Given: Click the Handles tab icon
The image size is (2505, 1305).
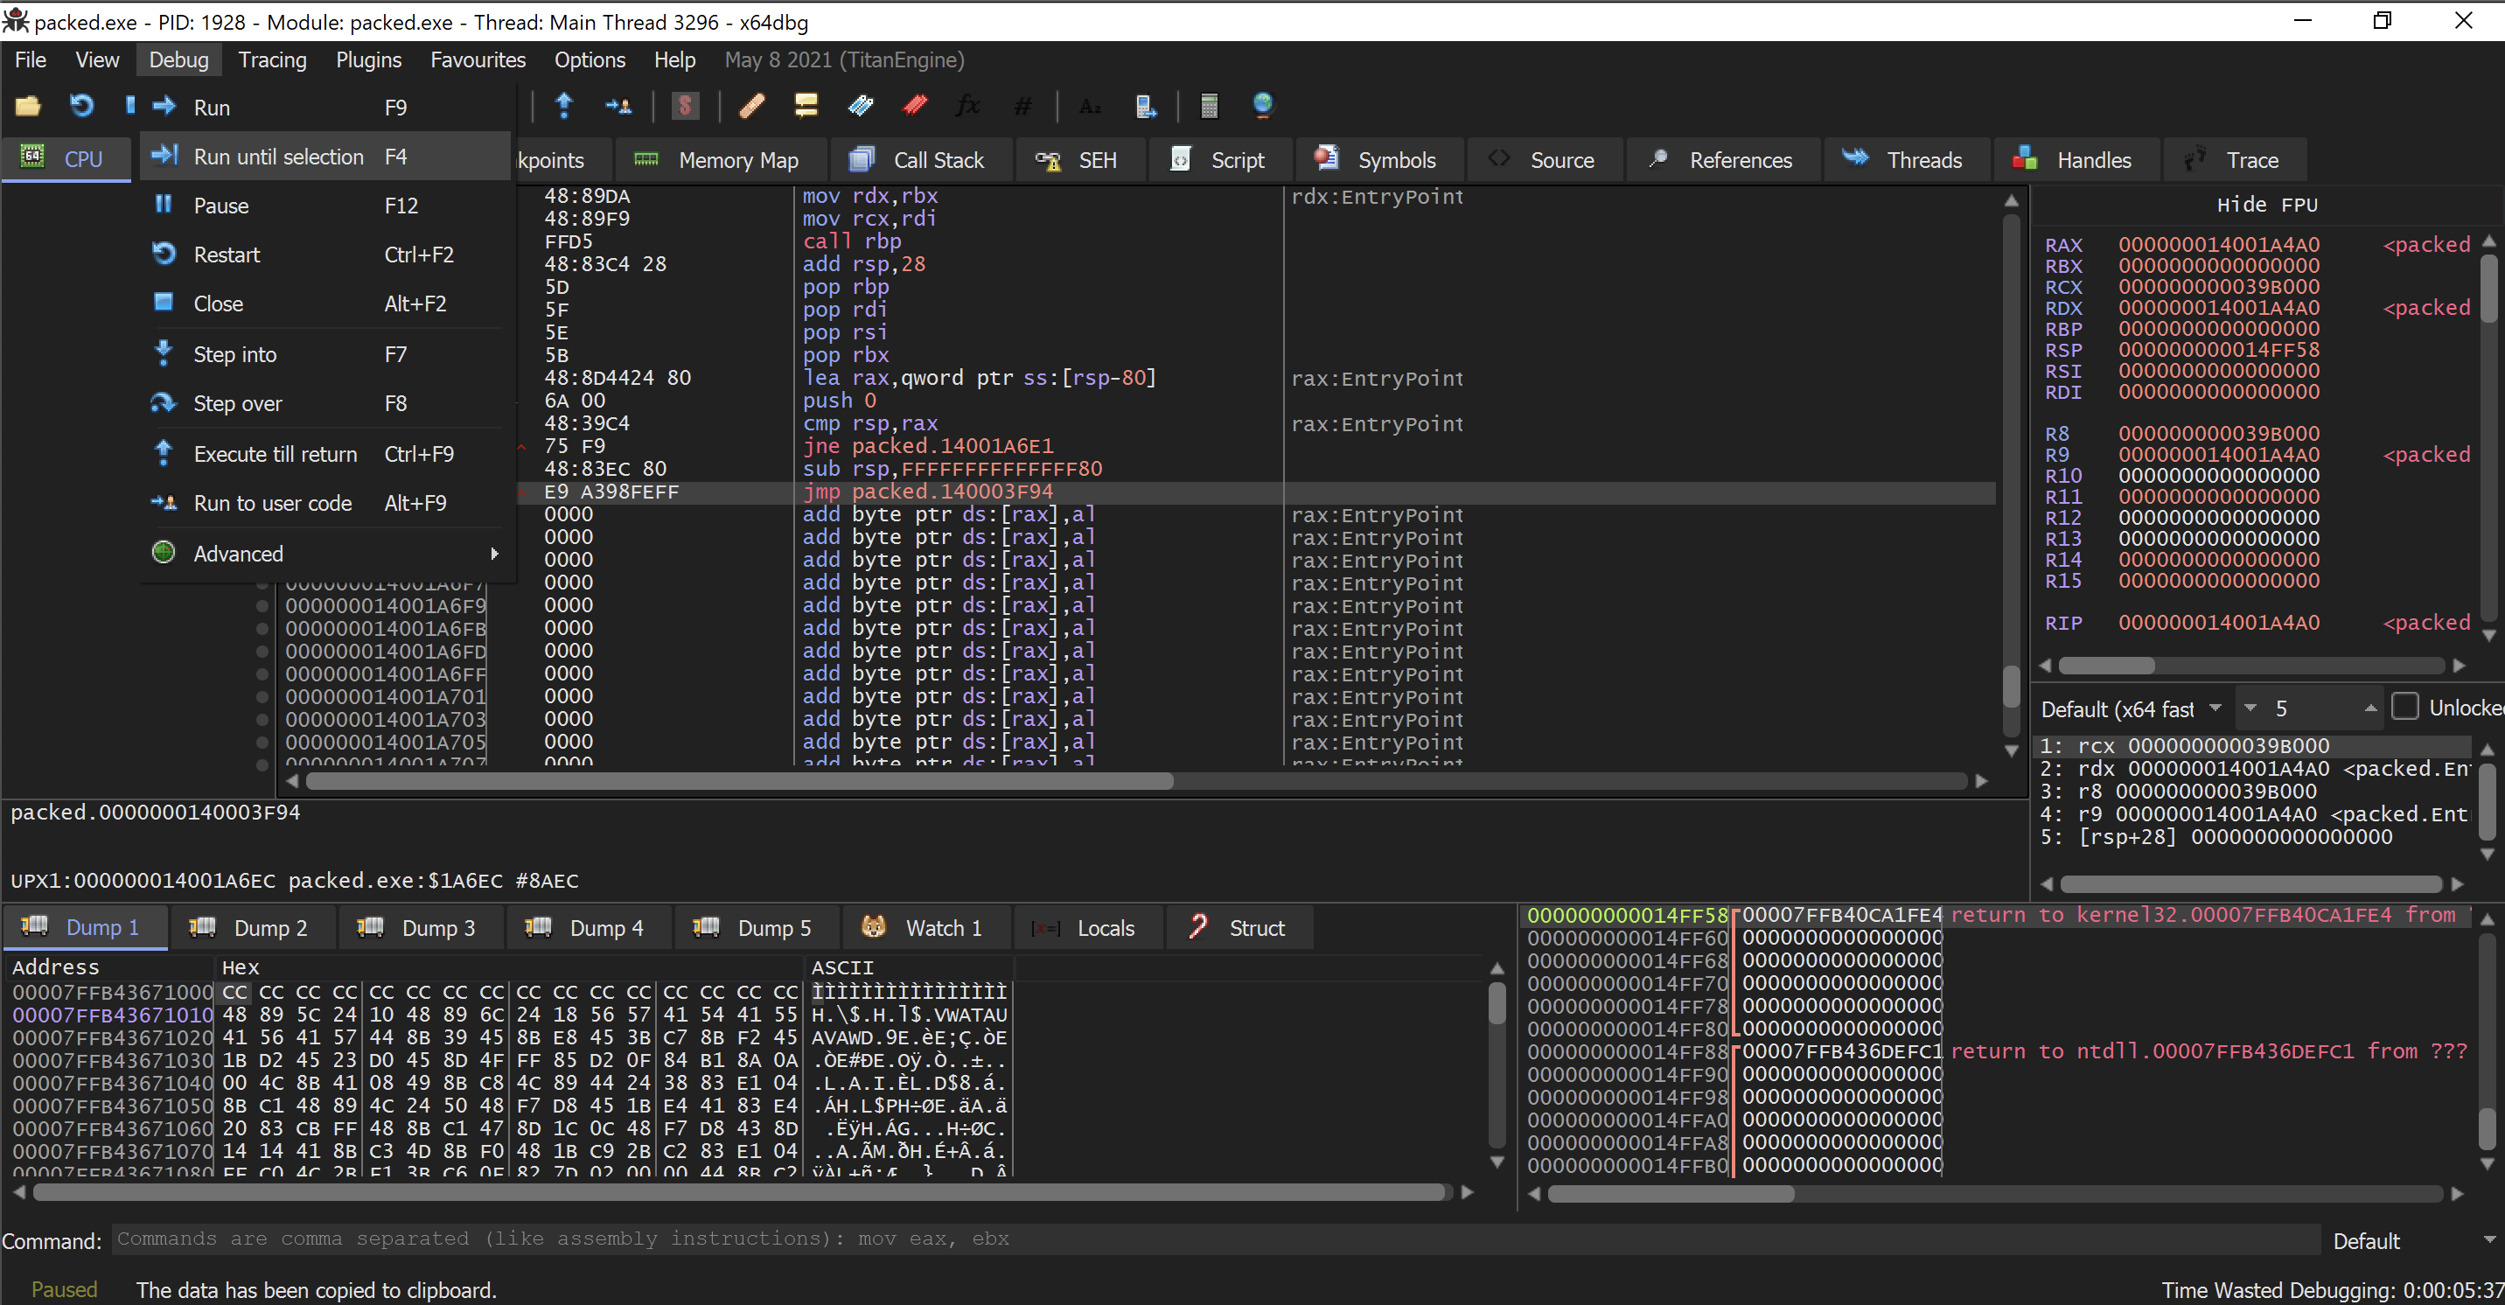Looking at the screenshot, I should pos(2025,158).
